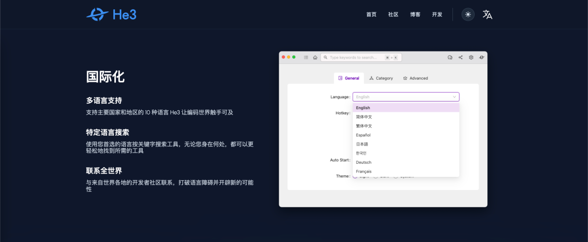Click the 'Language:' label
The width and height of the screenshot is (588, 242).
(x=340, y=97)
